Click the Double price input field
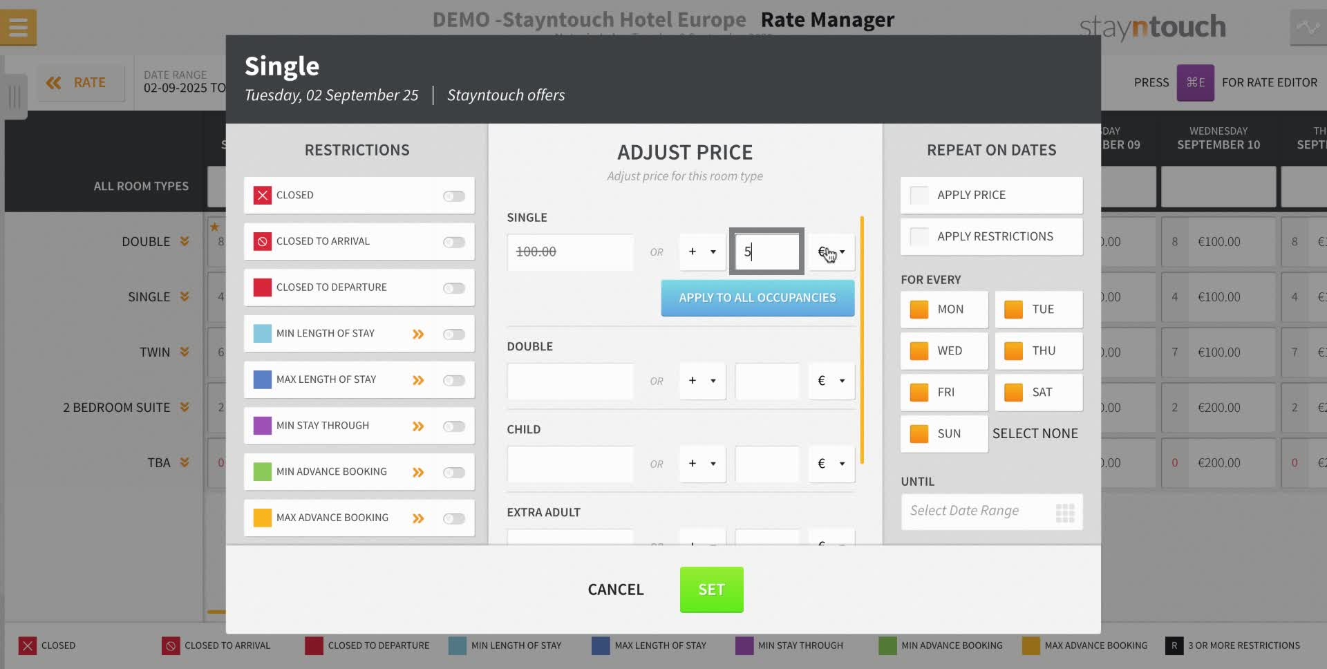 [570, 381]
